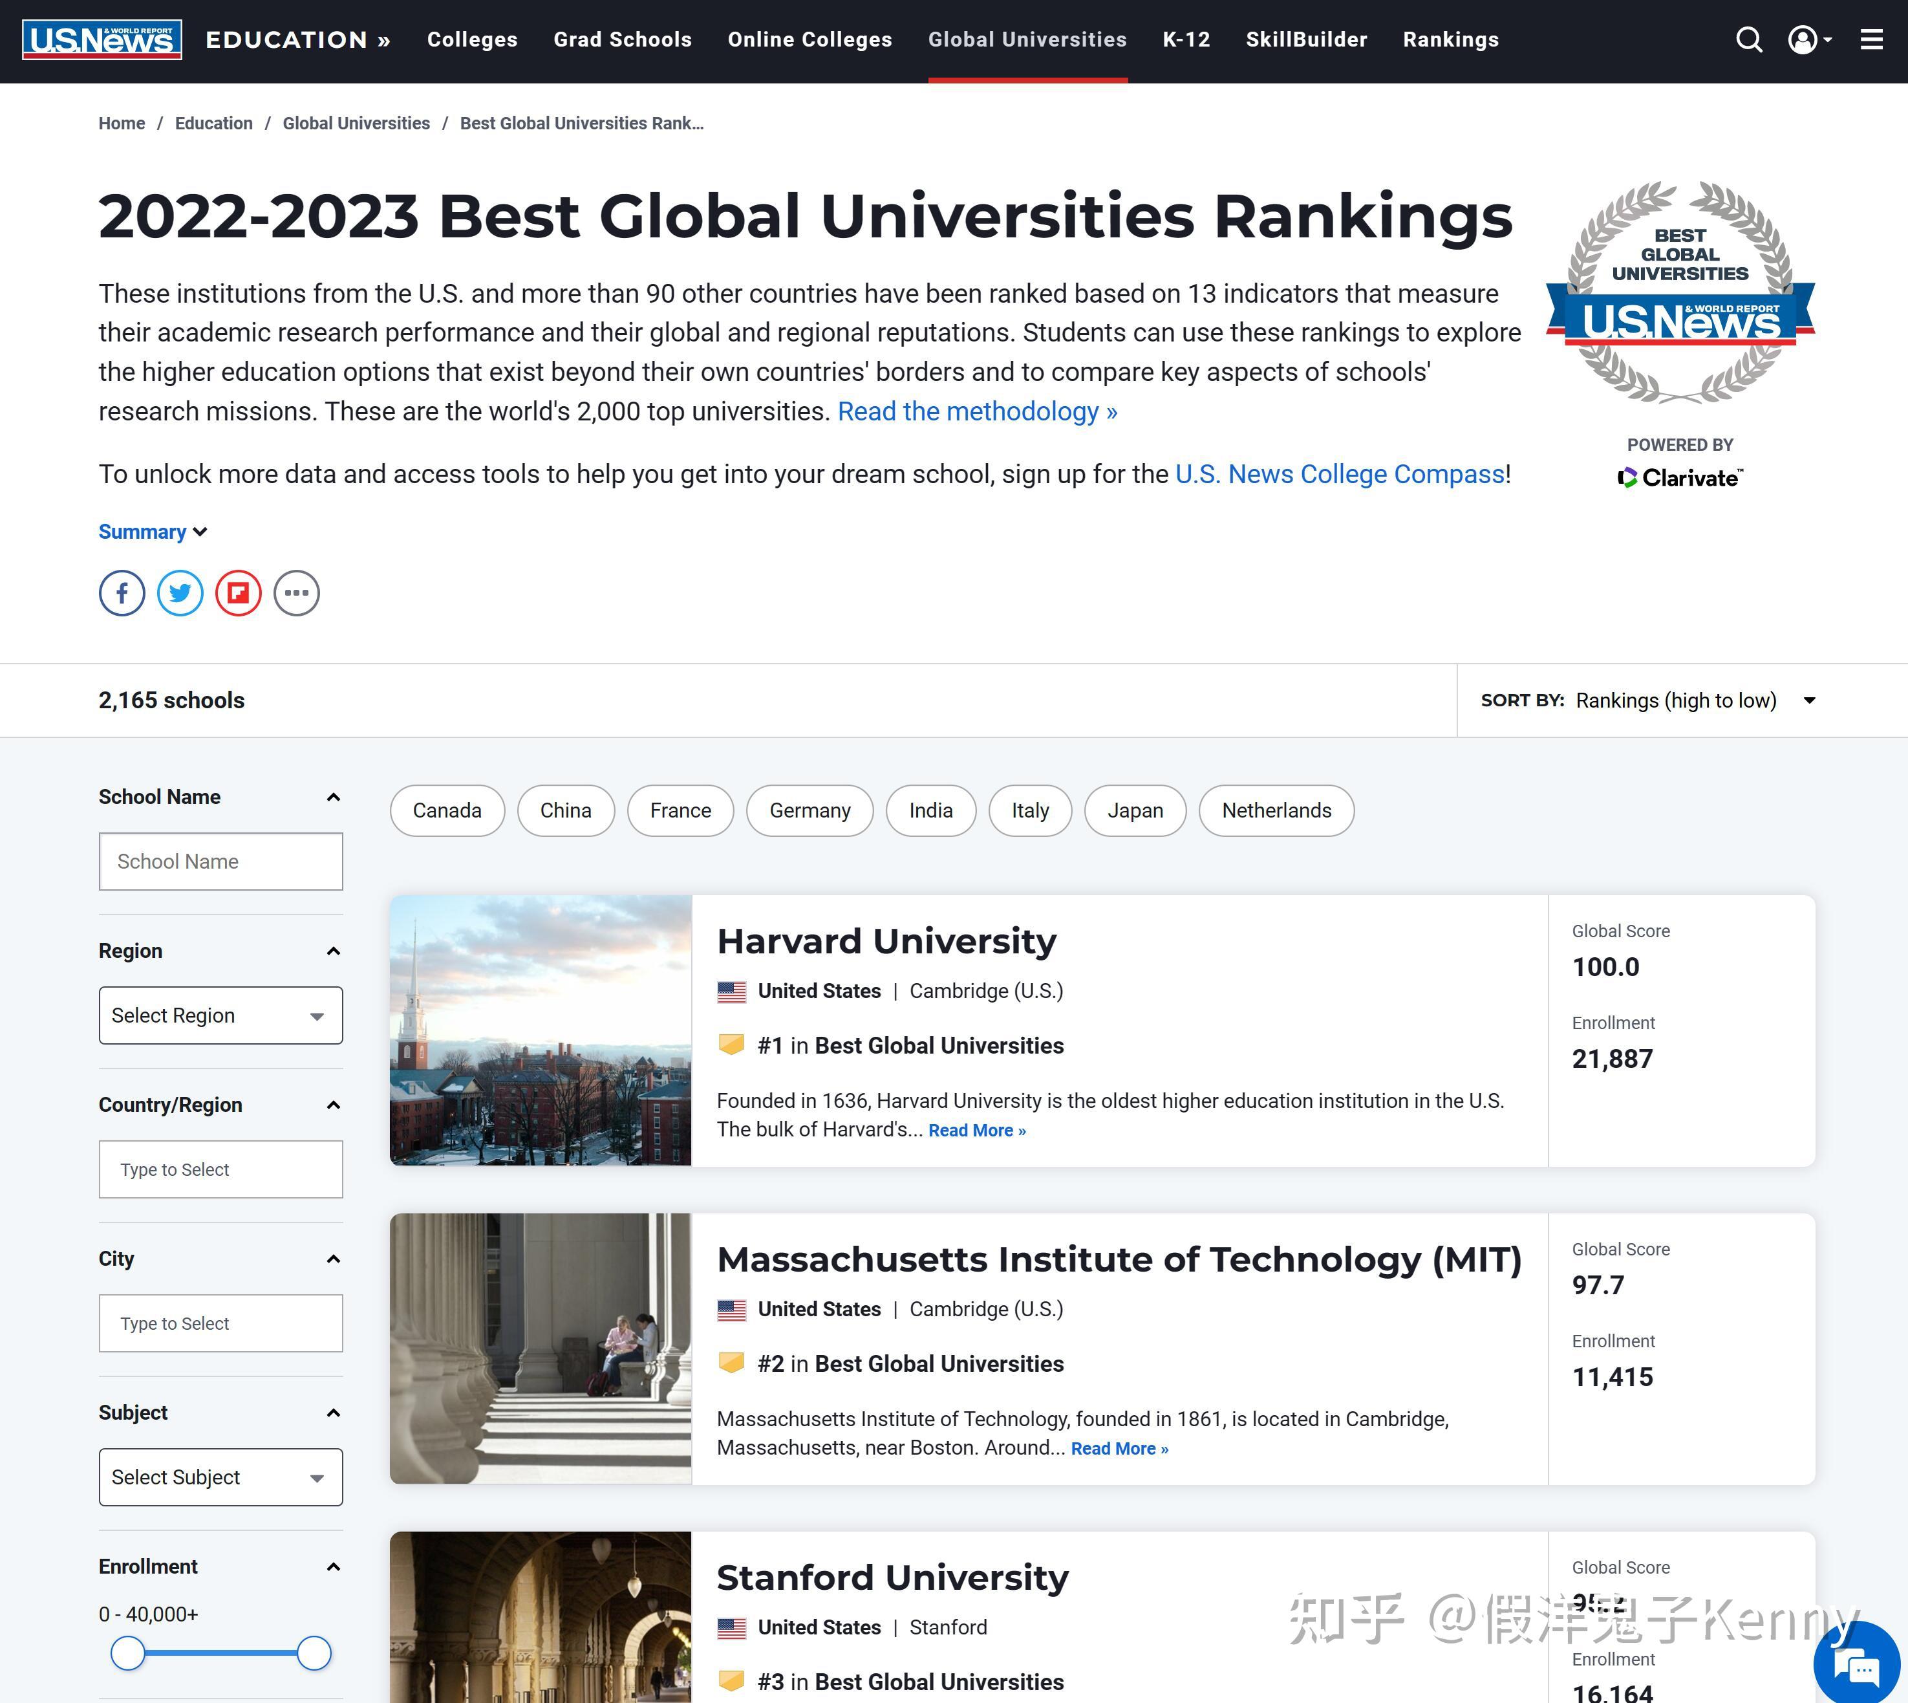Viewport: 1908px width, 1703px height.
Task: Open the Select Region dropdown
Action: [x=220, y=1015]
